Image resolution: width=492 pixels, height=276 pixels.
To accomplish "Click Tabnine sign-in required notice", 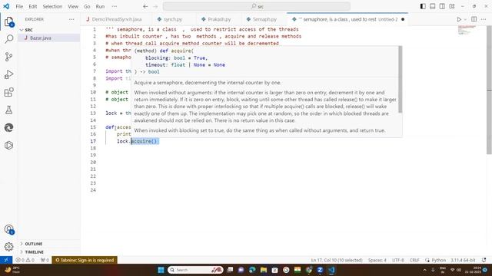I will [x=85, y=260].
